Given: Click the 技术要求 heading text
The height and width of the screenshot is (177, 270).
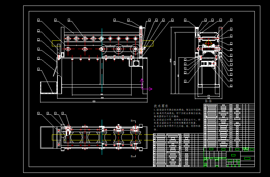Looking at the screenshot, I should tap(161, 106).
